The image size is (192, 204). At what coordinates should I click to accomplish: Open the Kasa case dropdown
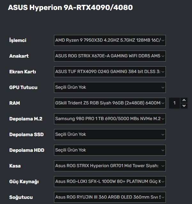pyautogui.click(x=110, y=166)
